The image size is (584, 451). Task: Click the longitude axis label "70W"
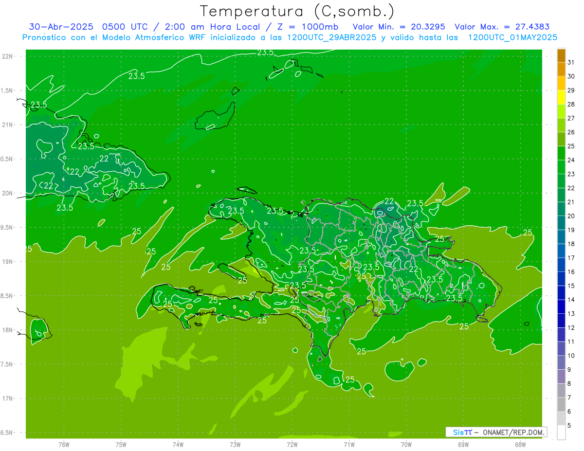(406, 444)
